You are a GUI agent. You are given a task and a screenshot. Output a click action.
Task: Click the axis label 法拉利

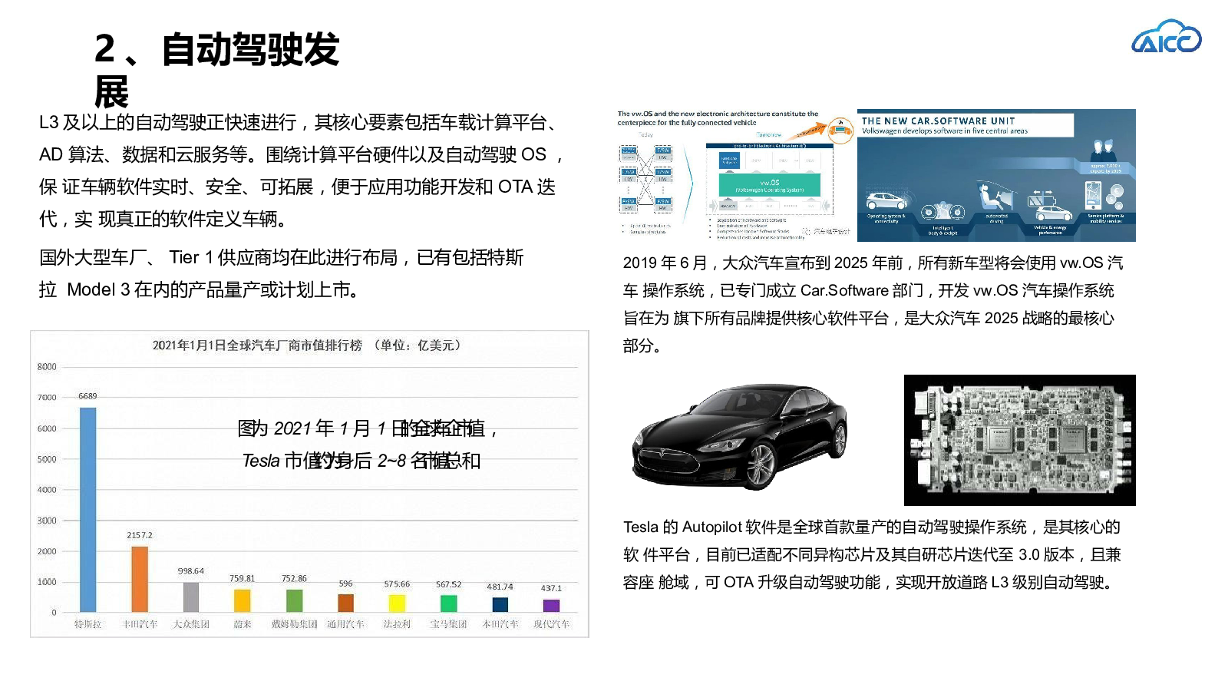(397, 624)
